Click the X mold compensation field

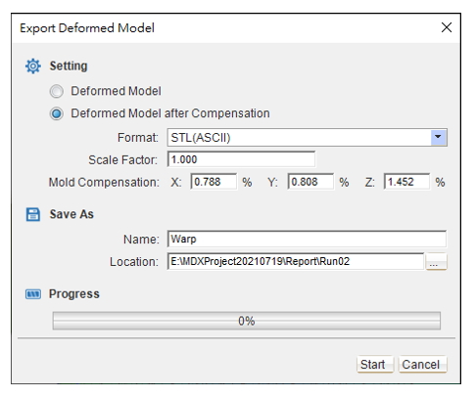tap(214, 182)
